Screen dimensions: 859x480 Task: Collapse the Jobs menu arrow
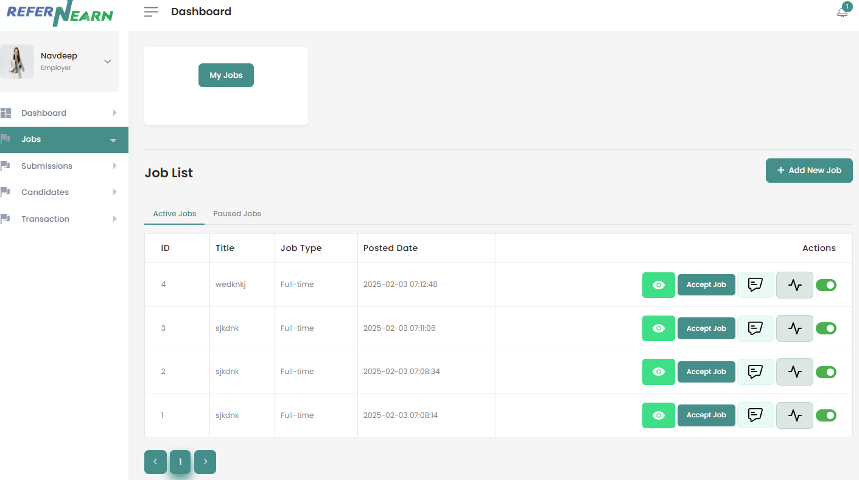(x=113, y=140)
